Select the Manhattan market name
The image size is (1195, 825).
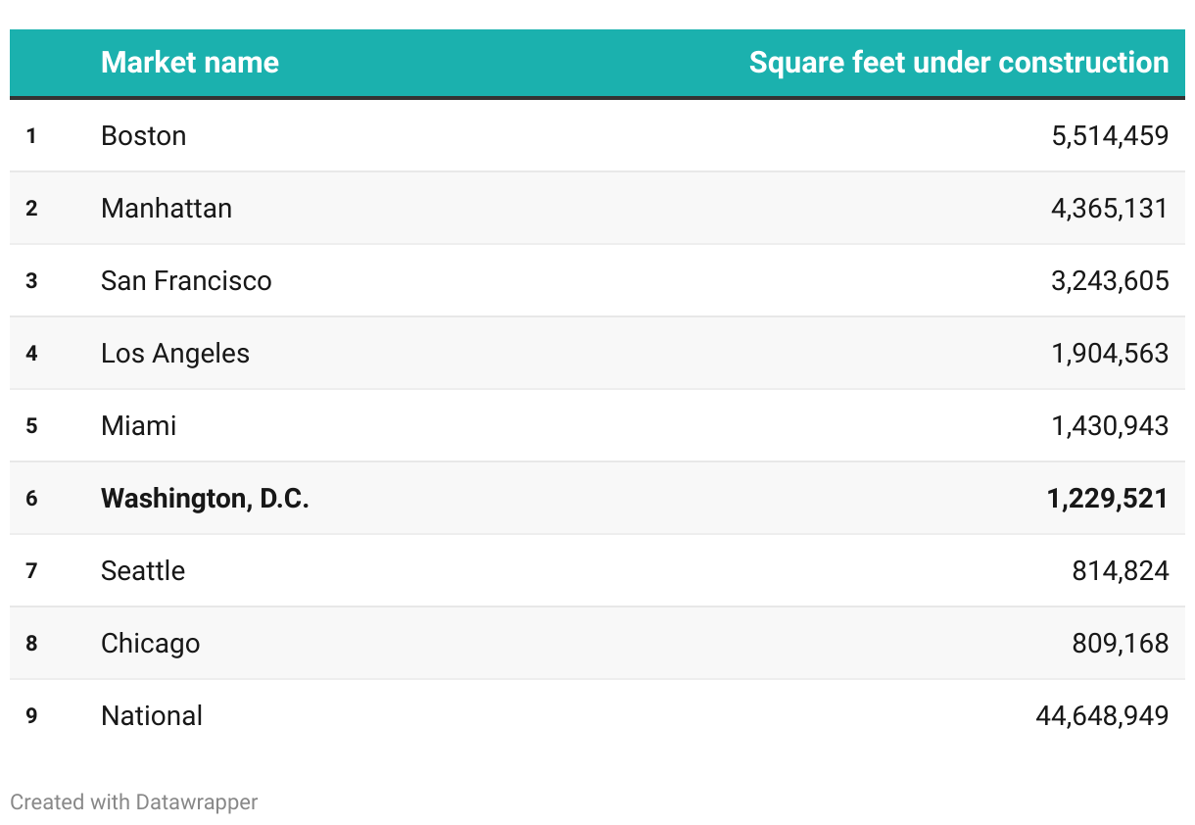pos(167,208)
